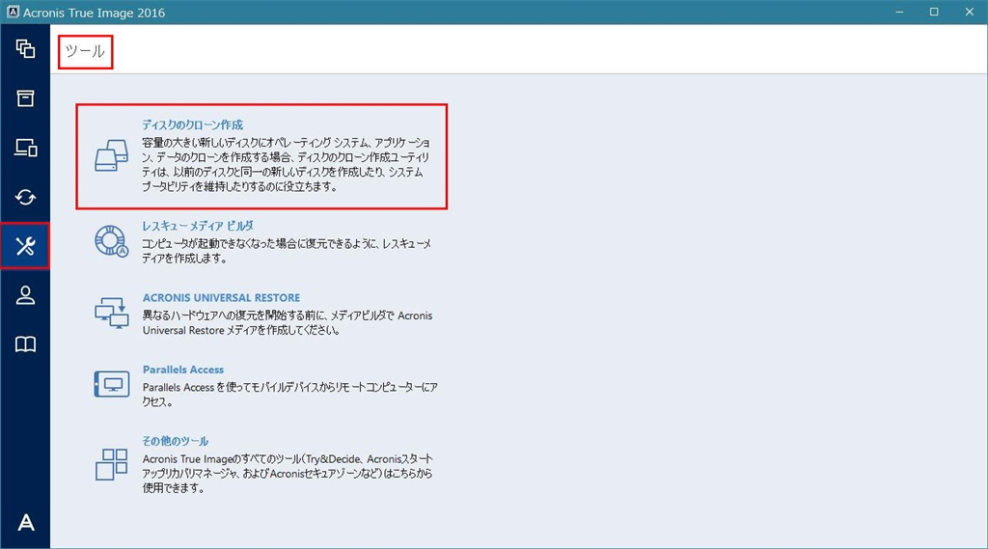Screen dimensions: 988x549
Task: Click the Acronis A logo icon
Action: coord(25,522)
